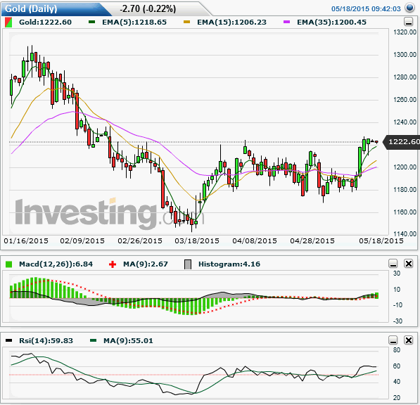Minimize the RSI indicator panel

(x=393, y=340)
